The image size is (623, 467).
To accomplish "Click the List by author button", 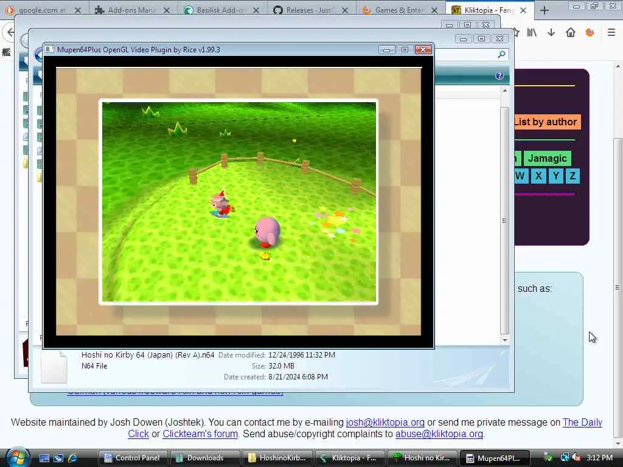I will click(x=547, y=122).
